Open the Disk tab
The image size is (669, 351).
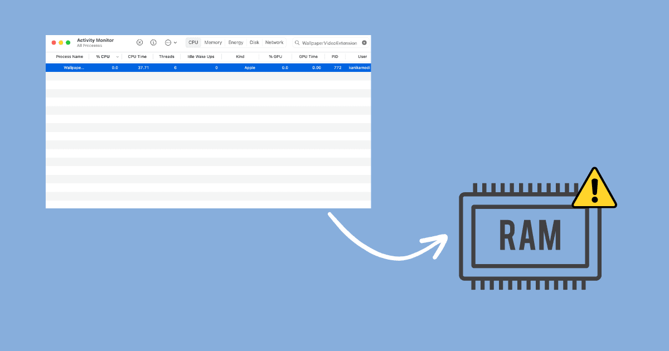click(254, 42)
